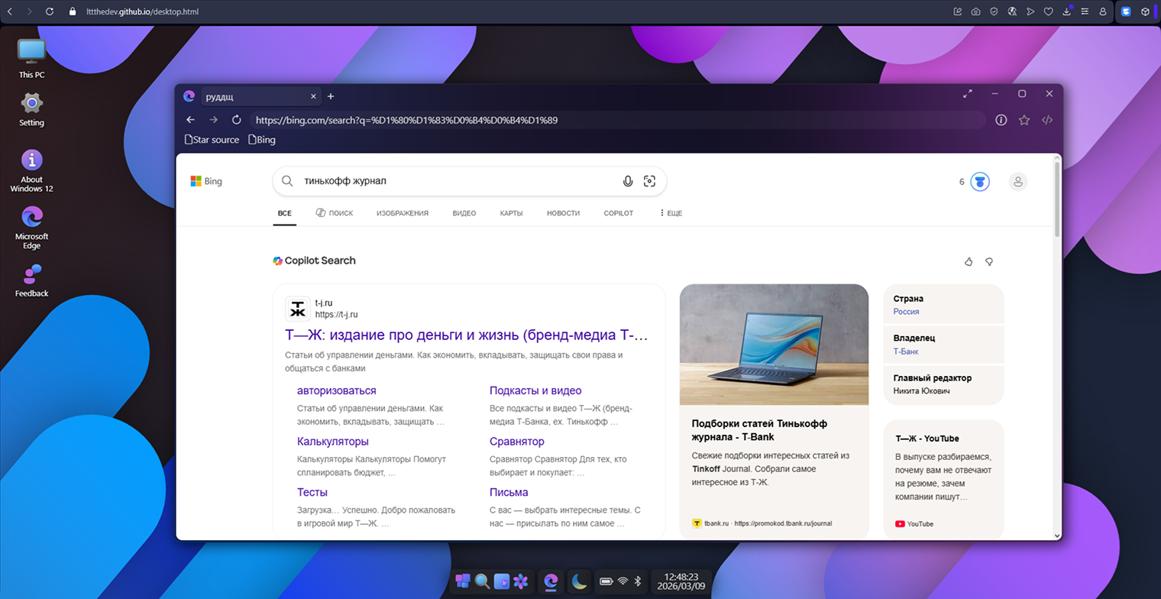Image resolution: width=1161 pixels, height=599 pixels.
Task: Launch Microsoft Edge from the desktop shortcut
Action: tap(31, 227)
